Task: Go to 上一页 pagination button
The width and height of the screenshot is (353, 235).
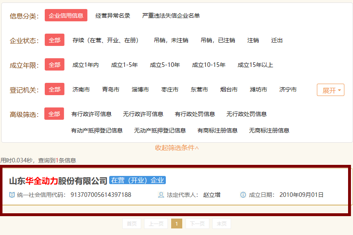Action: click(x=156, y=224)
